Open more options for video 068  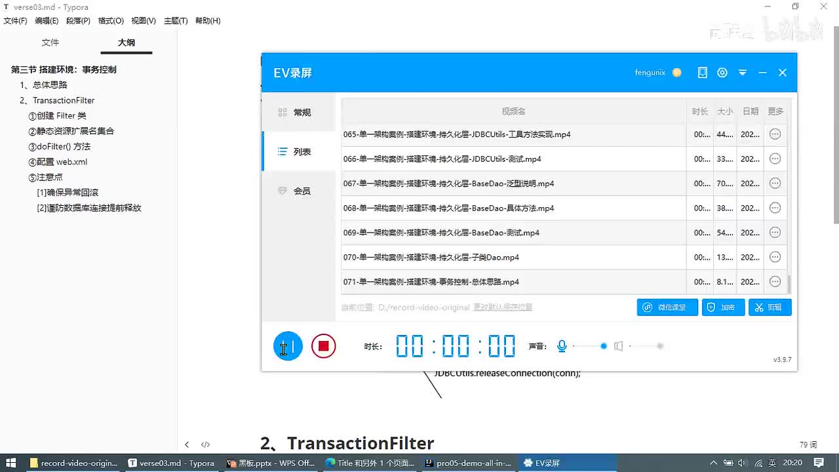point(775,208)
